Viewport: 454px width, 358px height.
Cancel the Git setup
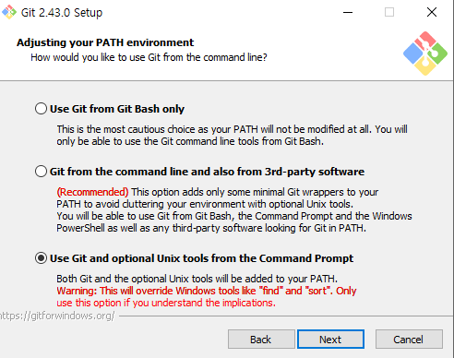409,340
